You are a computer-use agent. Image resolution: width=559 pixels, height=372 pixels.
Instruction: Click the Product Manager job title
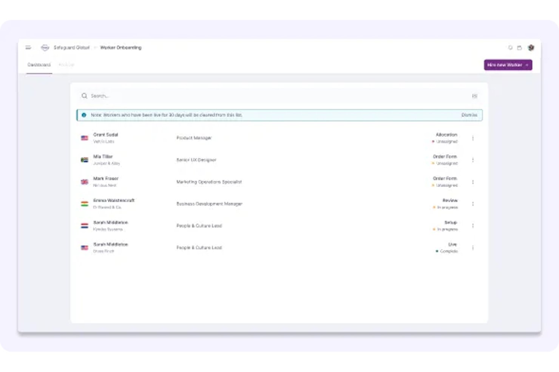(x=194, y=138)
